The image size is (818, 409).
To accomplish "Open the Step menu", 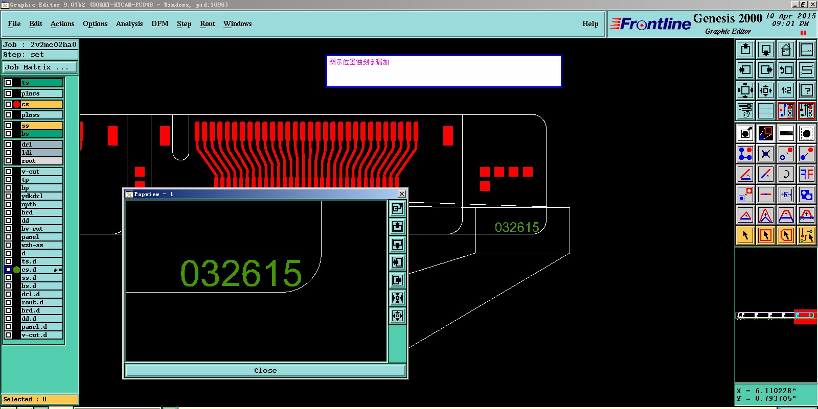I will pos(184,23).
